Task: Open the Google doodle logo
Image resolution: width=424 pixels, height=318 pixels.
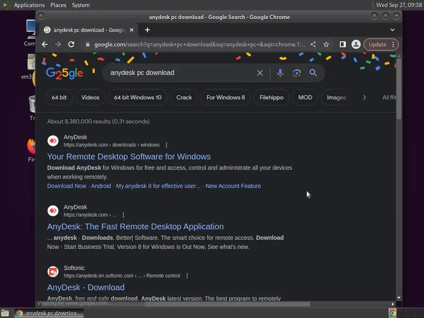Action: pos(64,73)
